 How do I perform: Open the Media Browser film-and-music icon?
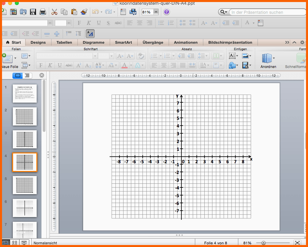pyautogui.click(x=133, y=12)
